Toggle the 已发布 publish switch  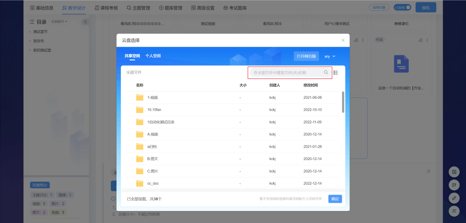tap(403, 7)
